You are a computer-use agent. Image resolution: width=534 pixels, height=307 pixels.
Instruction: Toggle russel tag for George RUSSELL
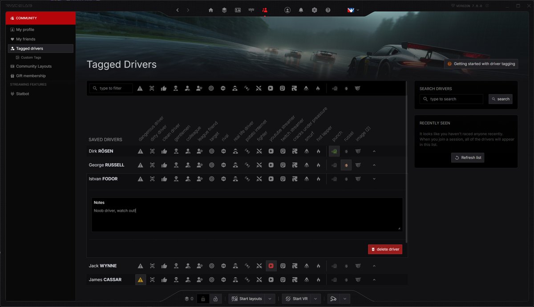point(346,165)
